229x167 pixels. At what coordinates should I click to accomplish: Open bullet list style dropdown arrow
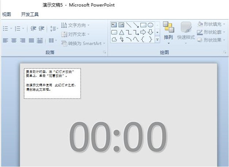point(11,28)
